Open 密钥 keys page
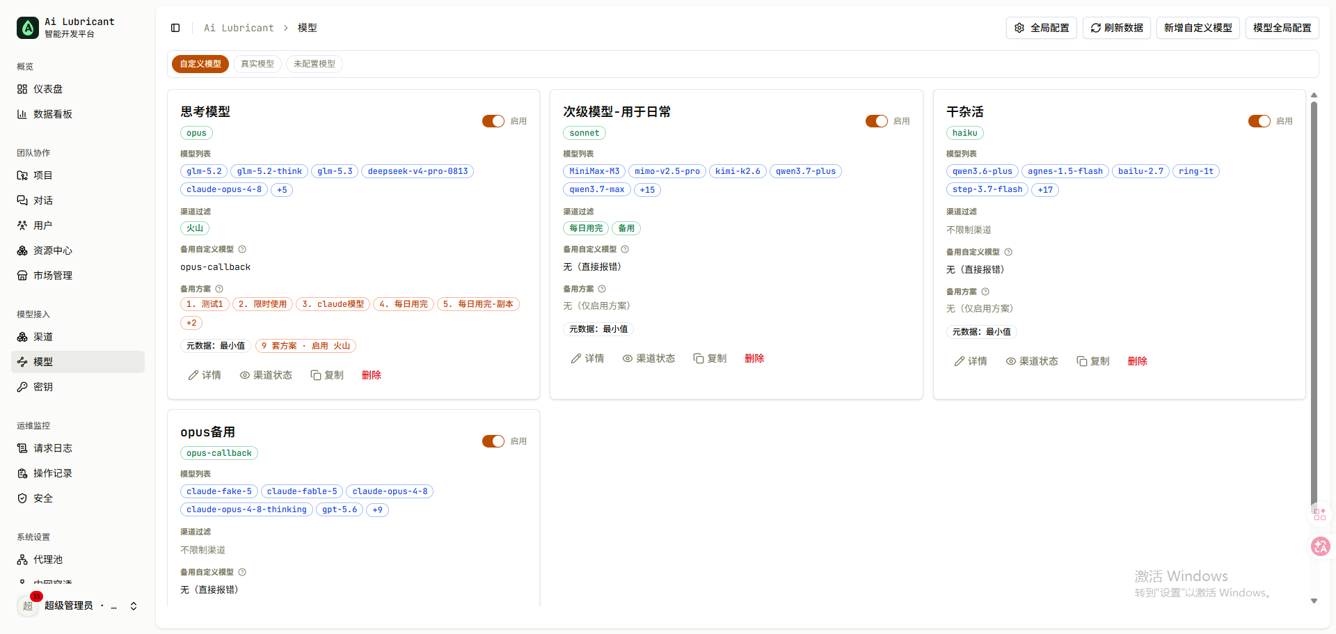This screenshot has height=634, width=1336. 78,387
